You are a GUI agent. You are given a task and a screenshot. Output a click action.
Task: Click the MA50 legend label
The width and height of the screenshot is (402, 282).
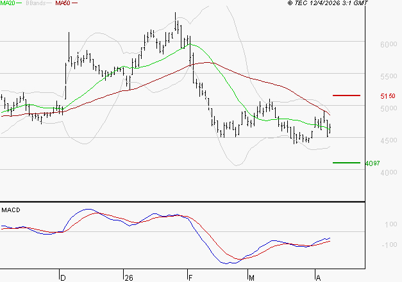coord(63,3)
